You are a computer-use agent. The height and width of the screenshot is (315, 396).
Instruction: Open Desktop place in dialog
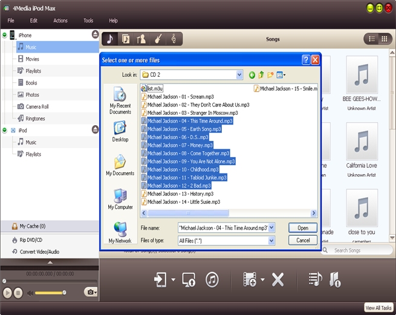coord(120,131)
